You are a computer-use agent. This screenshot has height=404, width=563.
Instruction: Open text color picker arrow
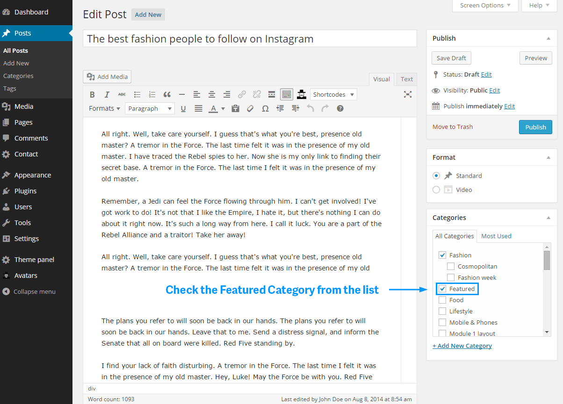(x=223, y=109)
